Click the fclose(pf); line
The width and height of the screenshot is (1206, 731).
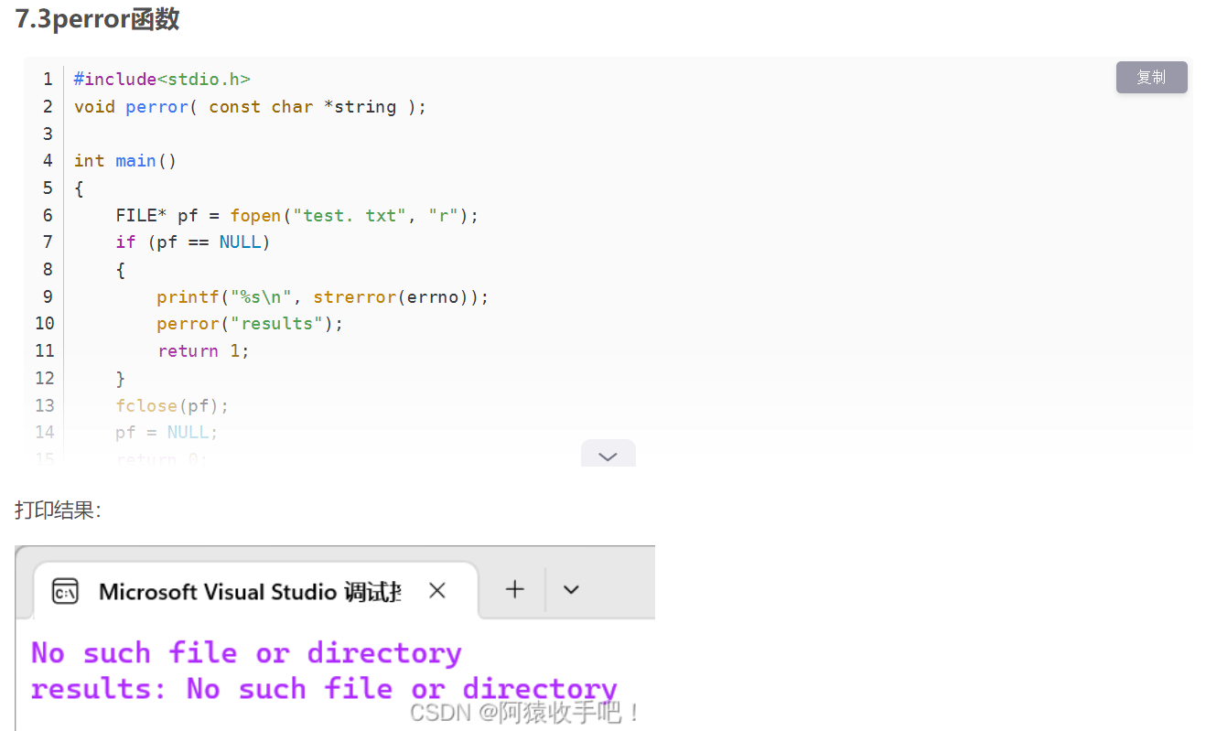pos(172,405)
